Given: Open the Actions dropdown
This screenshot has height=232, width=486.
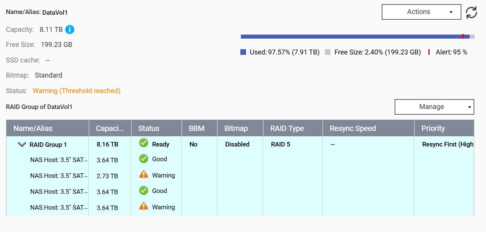Looking at the screenshot, I should (x=421, y=12).
